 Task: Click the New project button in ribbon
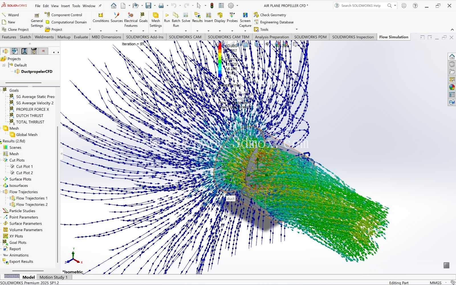[9, 22]
